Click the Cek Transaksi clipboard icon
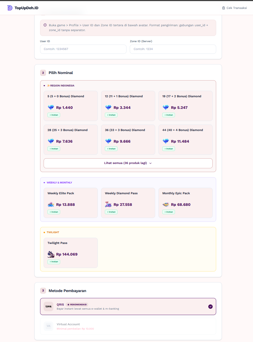Image resolution: width=253 pixels, height=342 pixels. pos(223,8)
